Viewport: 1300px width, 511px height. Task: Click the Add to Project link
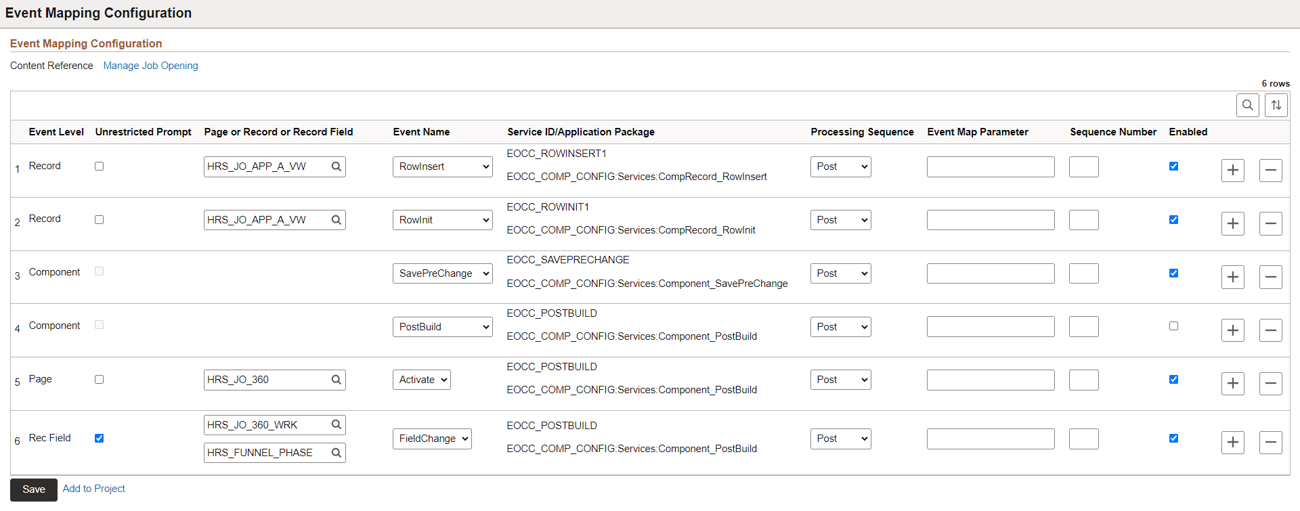click(x=93, y=489)
